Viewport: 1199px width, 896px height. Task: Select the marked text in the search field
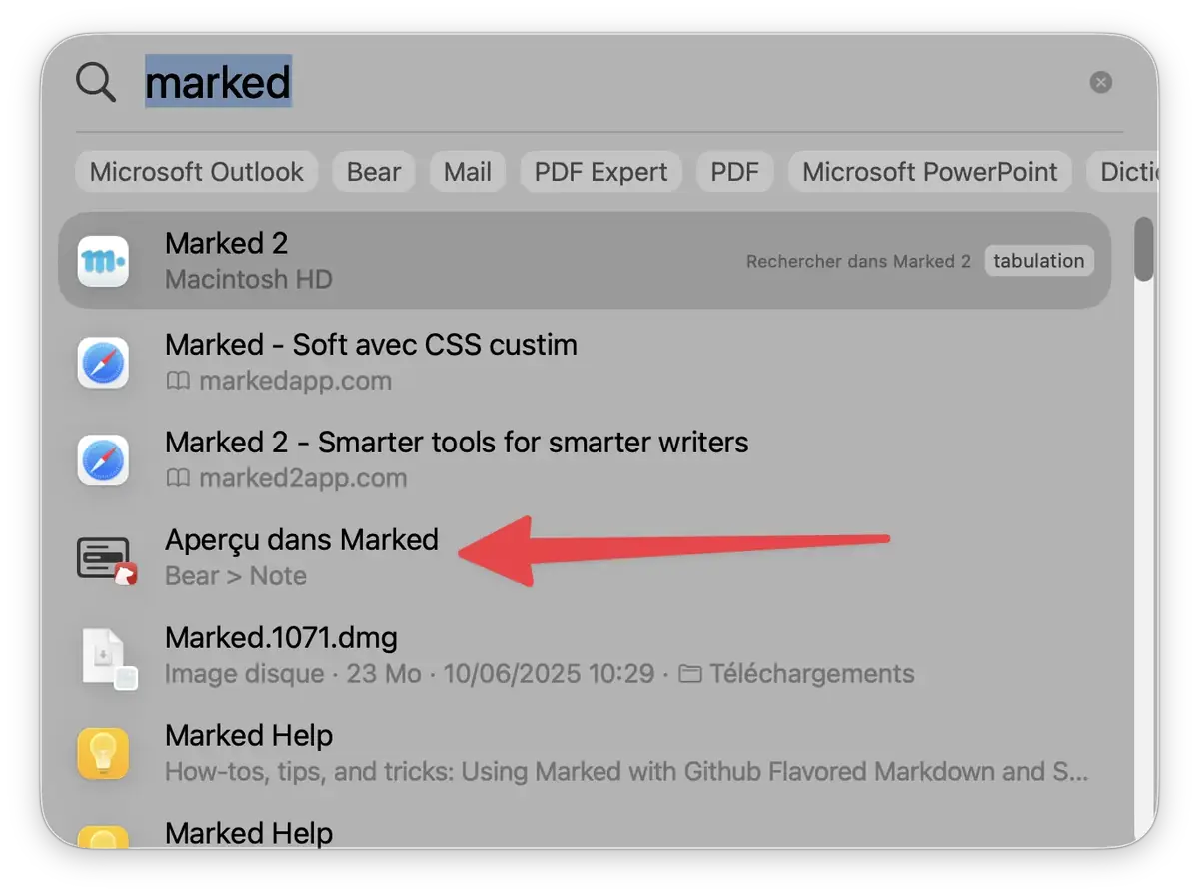tap(219, 83)
